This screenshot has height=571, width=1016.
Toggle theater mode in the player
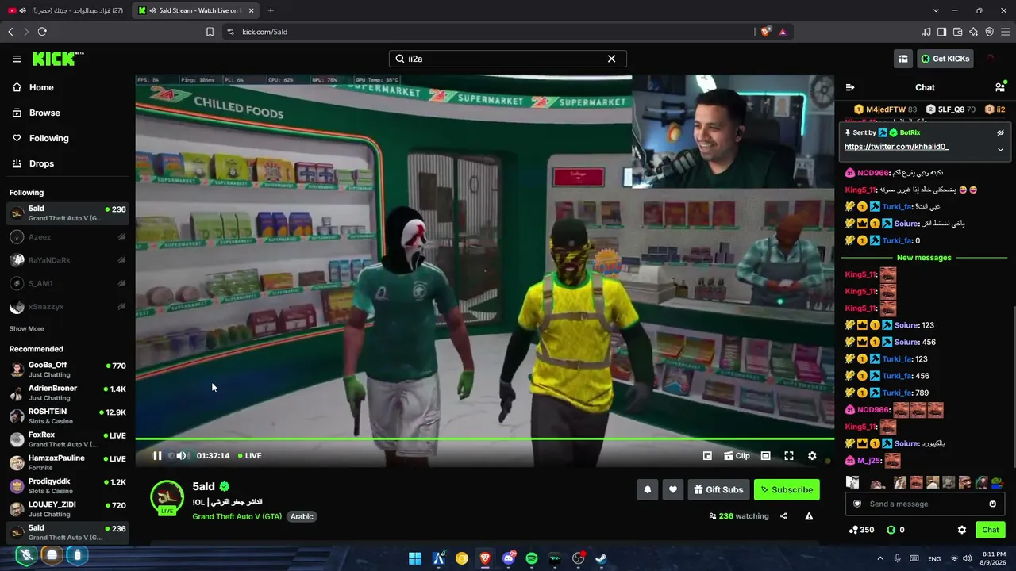tap(765, 455)
